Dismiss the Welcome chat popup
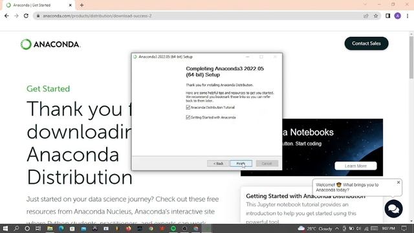This screenshot has height=233, width=414. (398, 183)
